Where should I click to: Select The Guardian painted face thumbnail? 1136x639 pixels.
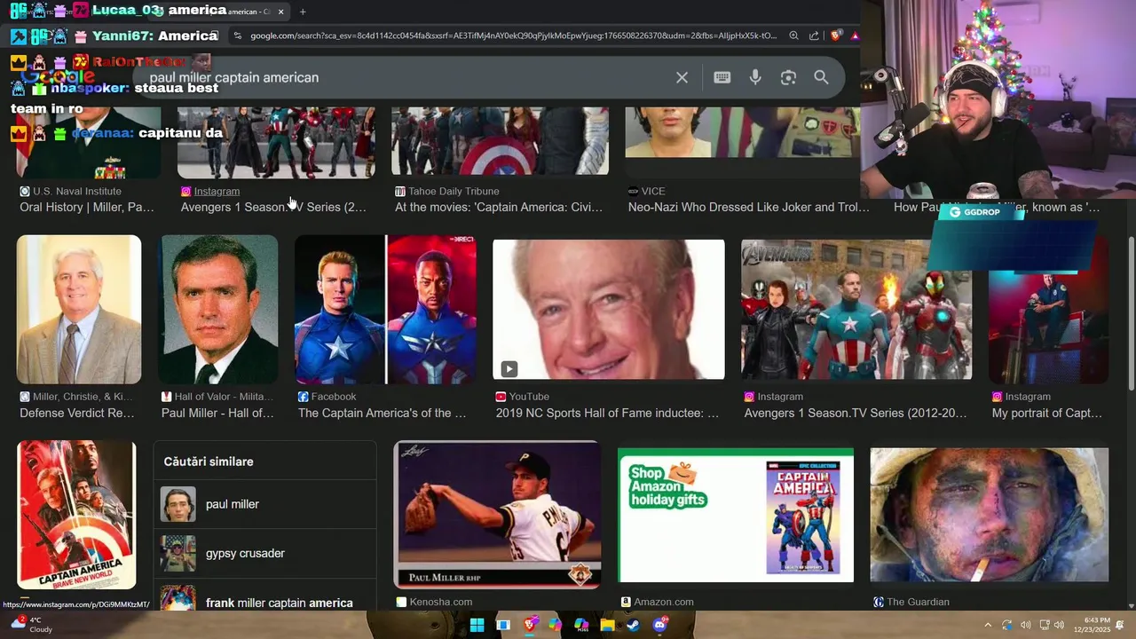tap(989, 515)
